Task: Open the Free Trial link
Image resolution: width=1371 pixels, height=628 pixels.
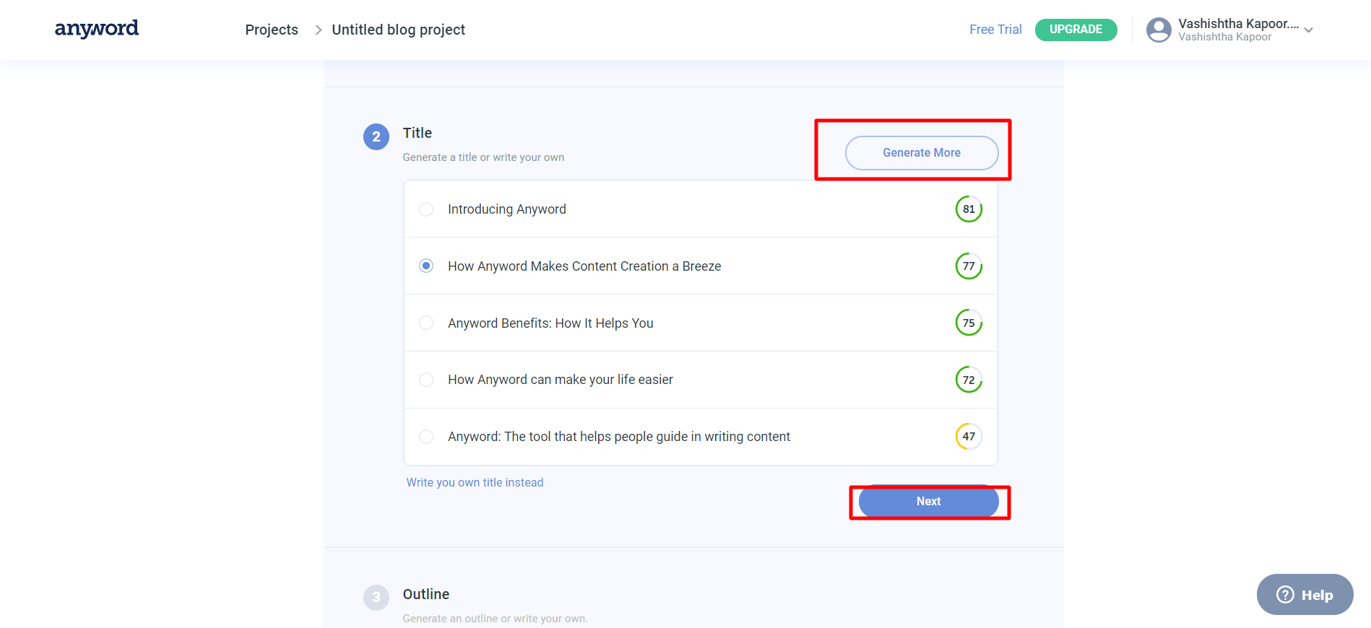Action: click(995, 30)
